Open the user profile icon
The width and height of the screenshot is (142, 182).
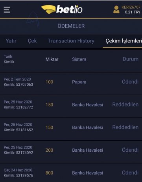click(116, 9)
